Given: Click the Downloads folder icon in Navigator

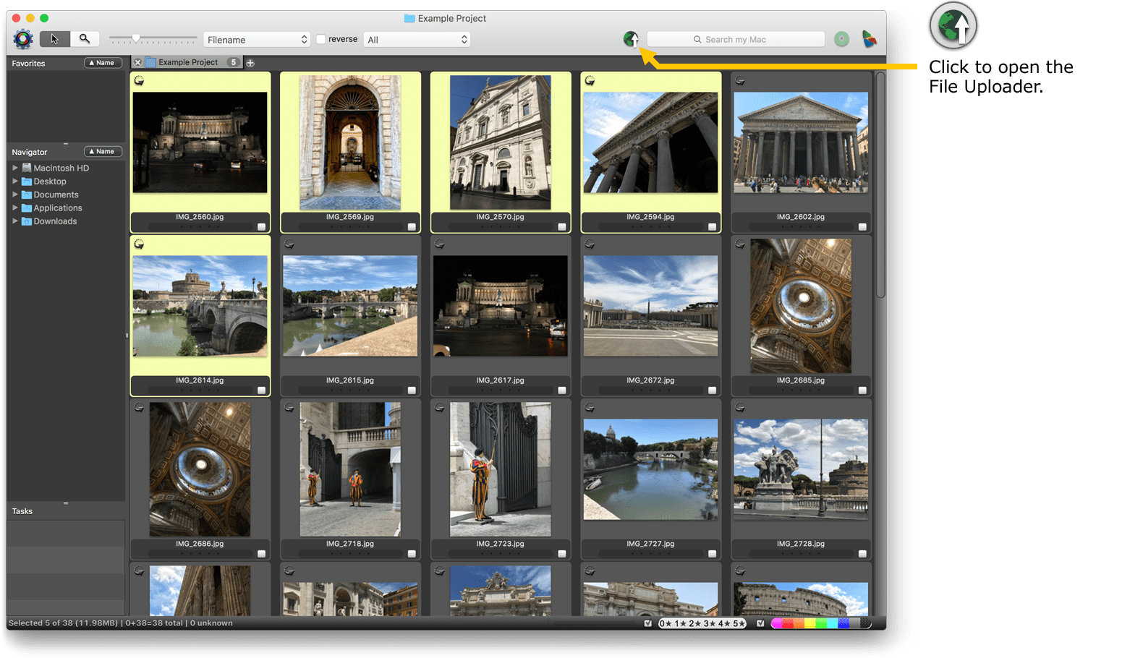Looking at the screenshot, I should 27,221.
